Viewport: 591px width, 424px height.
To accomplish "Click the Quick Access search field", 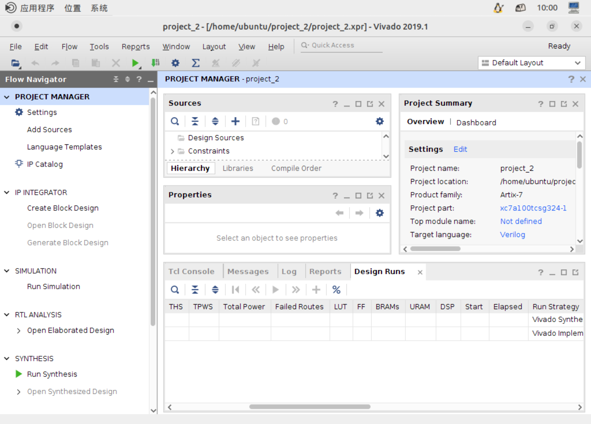I will click(341, 46).
